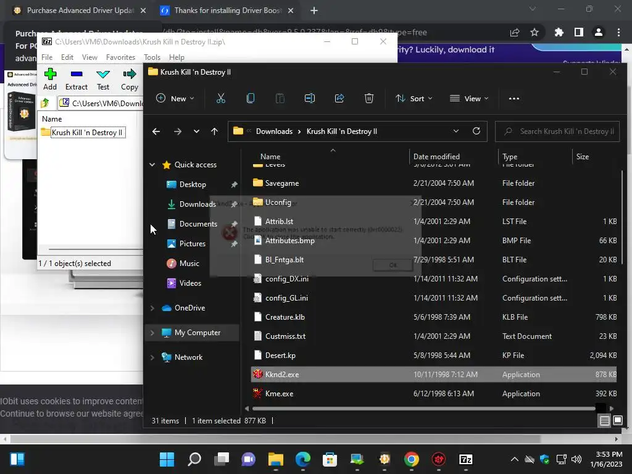Share this page via Chrome share icon
632x474 pixels.
515,32
